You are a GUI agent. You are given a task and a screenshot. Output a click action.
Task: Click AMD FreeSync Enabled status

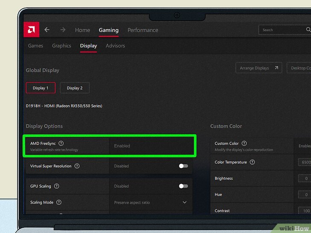point(122,146)
